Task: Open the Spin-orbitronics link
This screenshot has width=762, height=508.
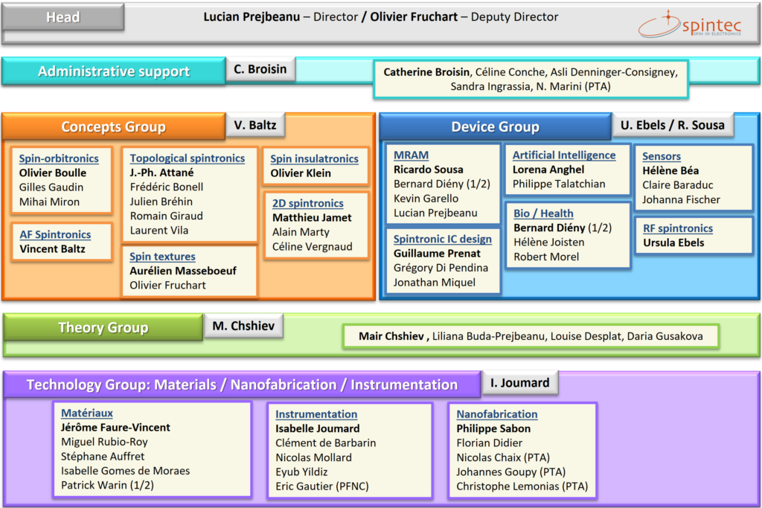Action: click(59, 158)
